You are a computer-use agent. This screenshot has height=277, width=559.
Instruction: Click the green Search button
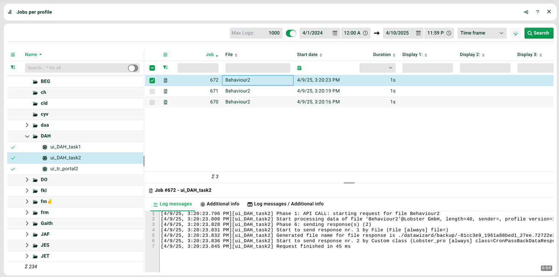[x=538, y=33]
